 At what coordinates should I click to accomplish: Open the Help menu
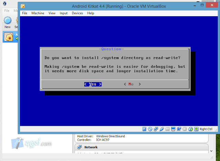pos(91,13)
